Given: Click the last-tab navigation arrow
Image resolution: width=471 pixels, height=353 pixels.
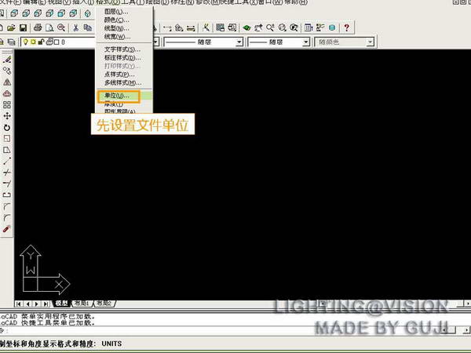Looking at the screenshot, I should (x=46, y=304).
